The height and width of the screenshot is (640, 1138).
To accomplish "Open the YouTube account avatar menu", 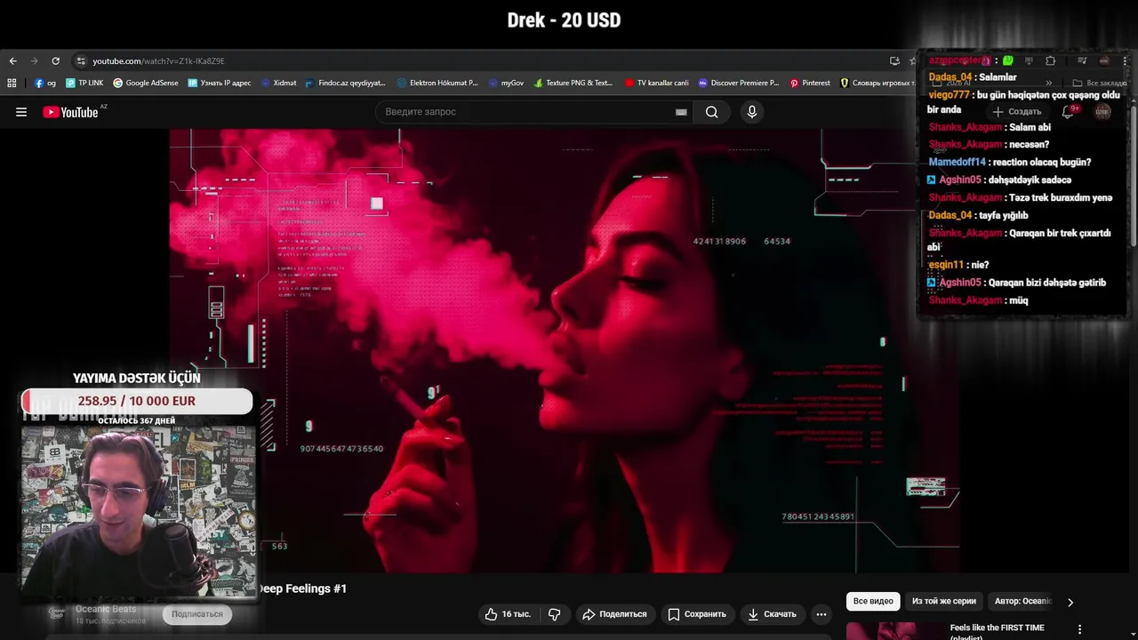I will pos(1102,112).
